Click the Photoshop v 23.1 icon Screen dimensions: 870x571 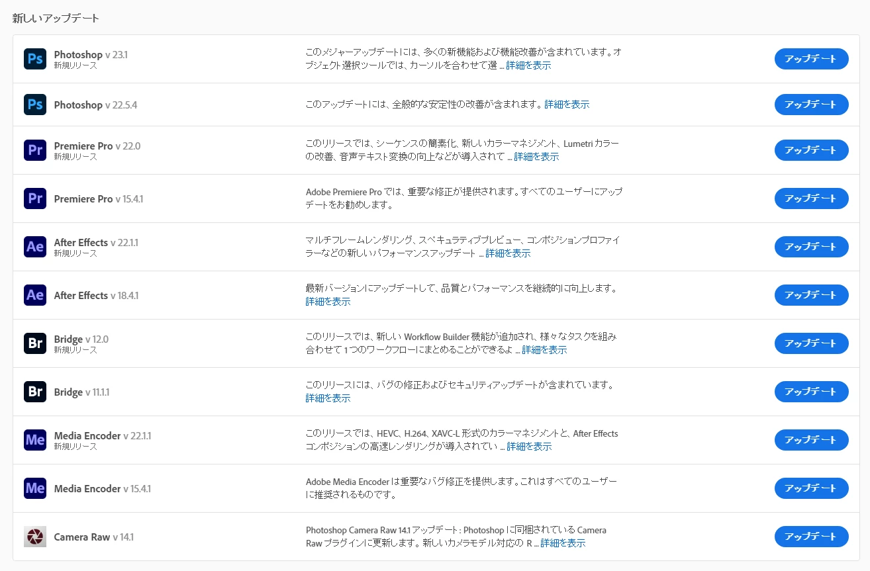35,59
